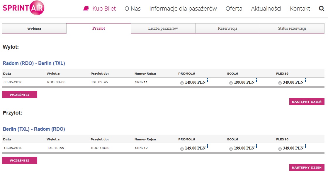Select FLEX16 fare for flight SRN711
Screen dimensions: 328x173
pos(280,83)
